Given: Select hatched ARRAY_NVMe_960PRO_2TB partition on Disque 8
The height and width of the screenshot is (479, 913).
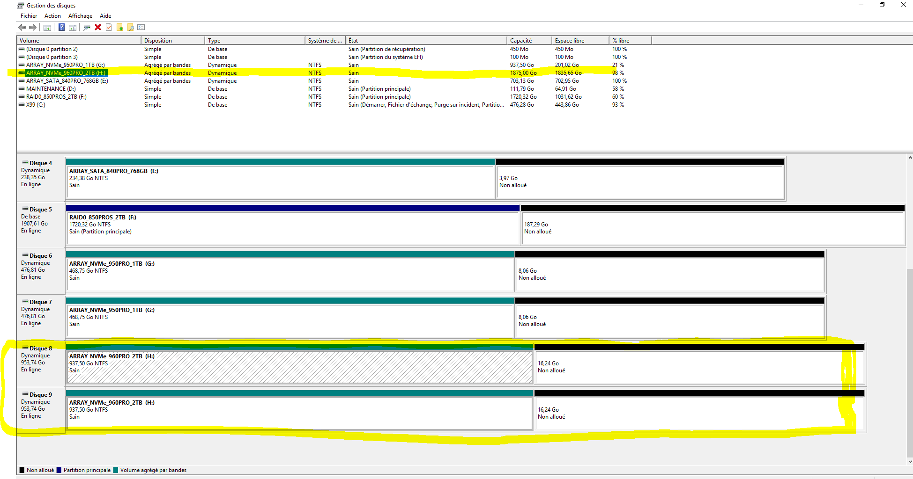Looking at the screenshot, I should click(x=300, y=364).
